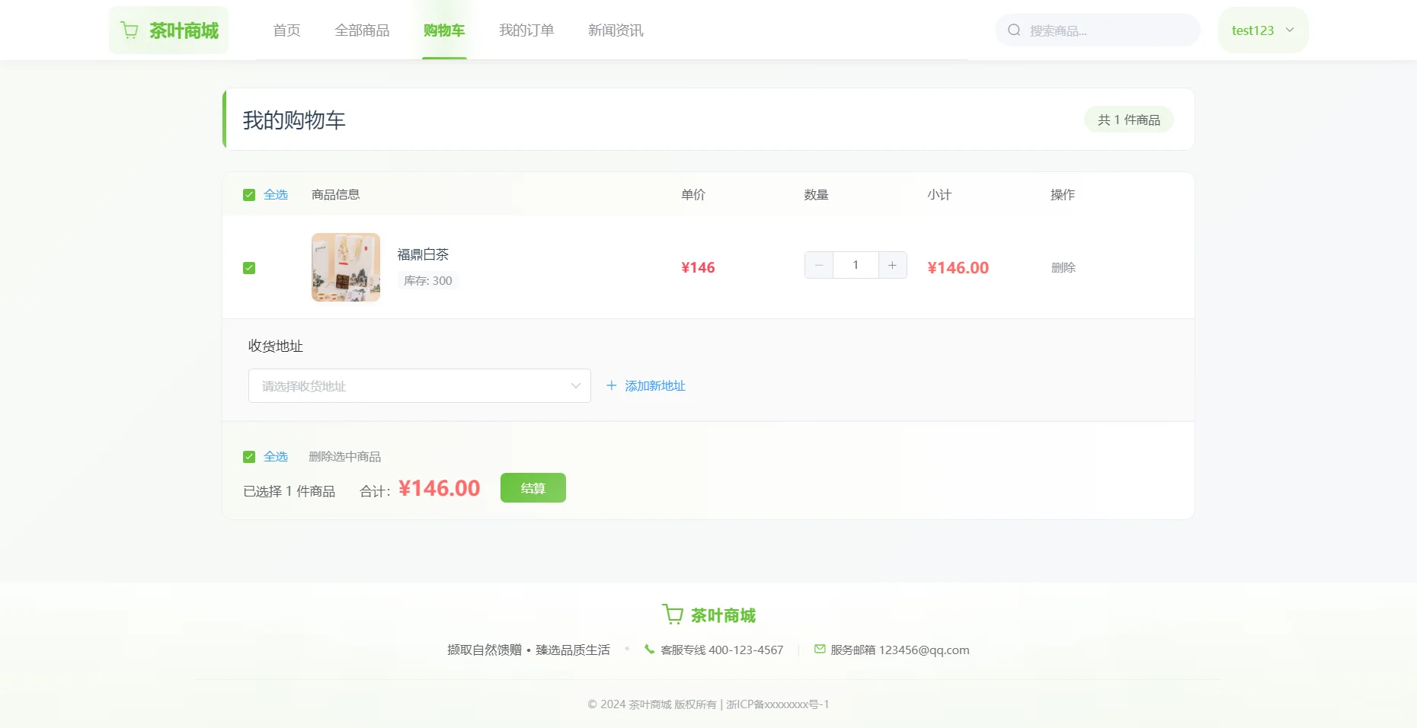The height and width of the screenshot is (728, 1417).
Task: Open the test123 account dropdown
Action: pos(1262,30)
